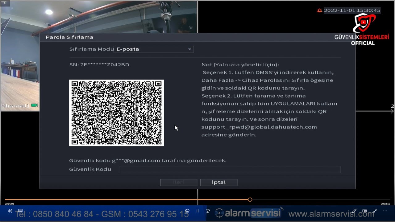Image resolution: width=395 pixels, height=222 pixels.
Task: Switch the player to mini view
Action: click(364, 211)
